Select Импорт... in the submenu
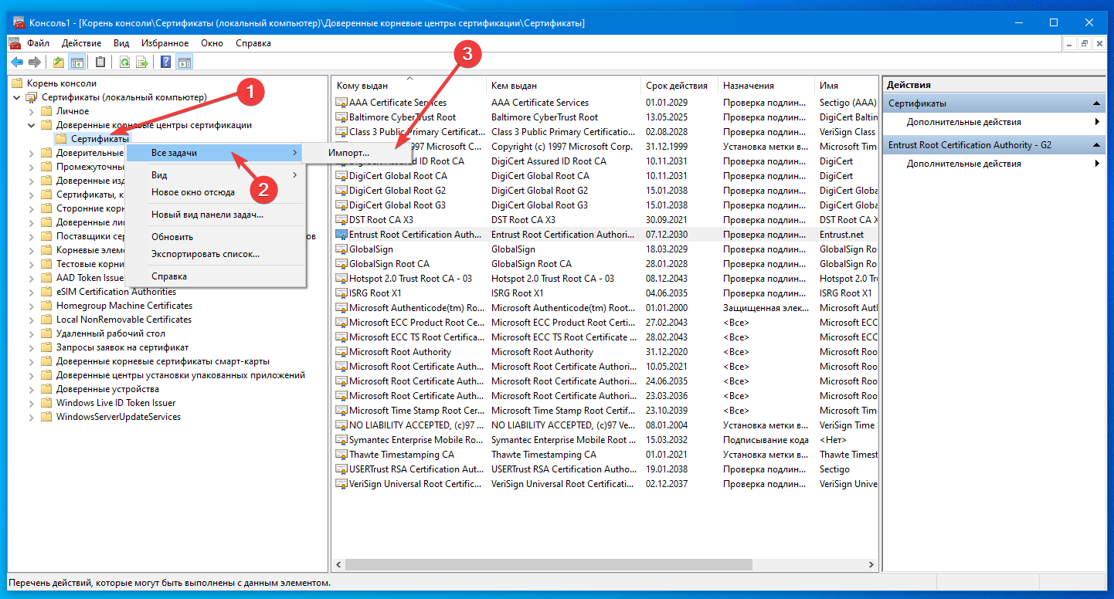 (x=348, y=153)
